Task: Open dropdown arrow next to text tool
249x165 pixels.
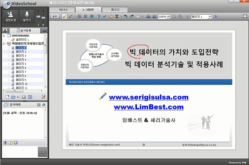Action: pyautogui.click(x=121, y=16)
